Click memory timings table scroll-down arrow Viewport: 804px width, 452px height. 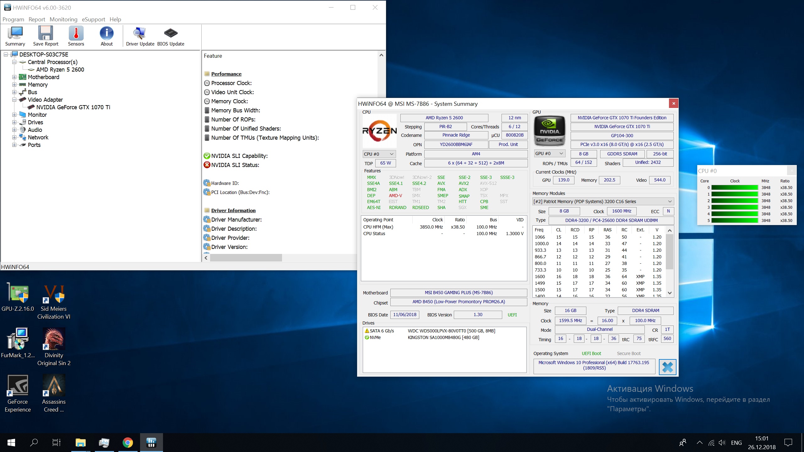[x=670, y=293]
